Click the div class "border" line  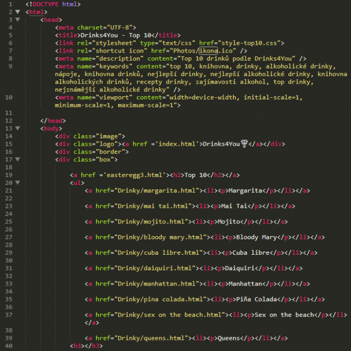[92, 152]
